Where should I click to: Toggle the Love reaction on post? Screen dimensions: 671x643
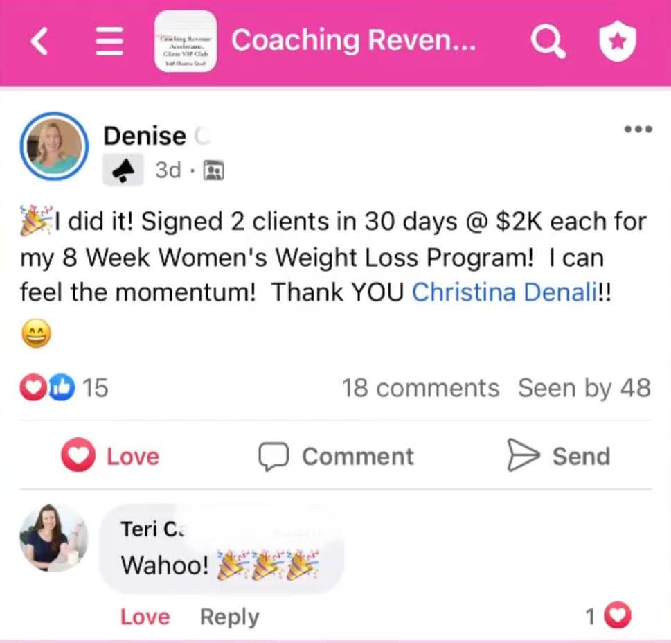coord(110,455)
